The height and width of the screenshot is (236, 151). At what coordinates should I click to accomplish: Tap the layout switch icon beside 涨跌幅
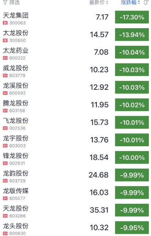[146, 2]
